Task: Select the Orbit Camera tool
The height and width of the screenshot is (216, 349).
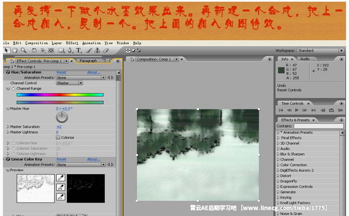Action: coord(43,51)
